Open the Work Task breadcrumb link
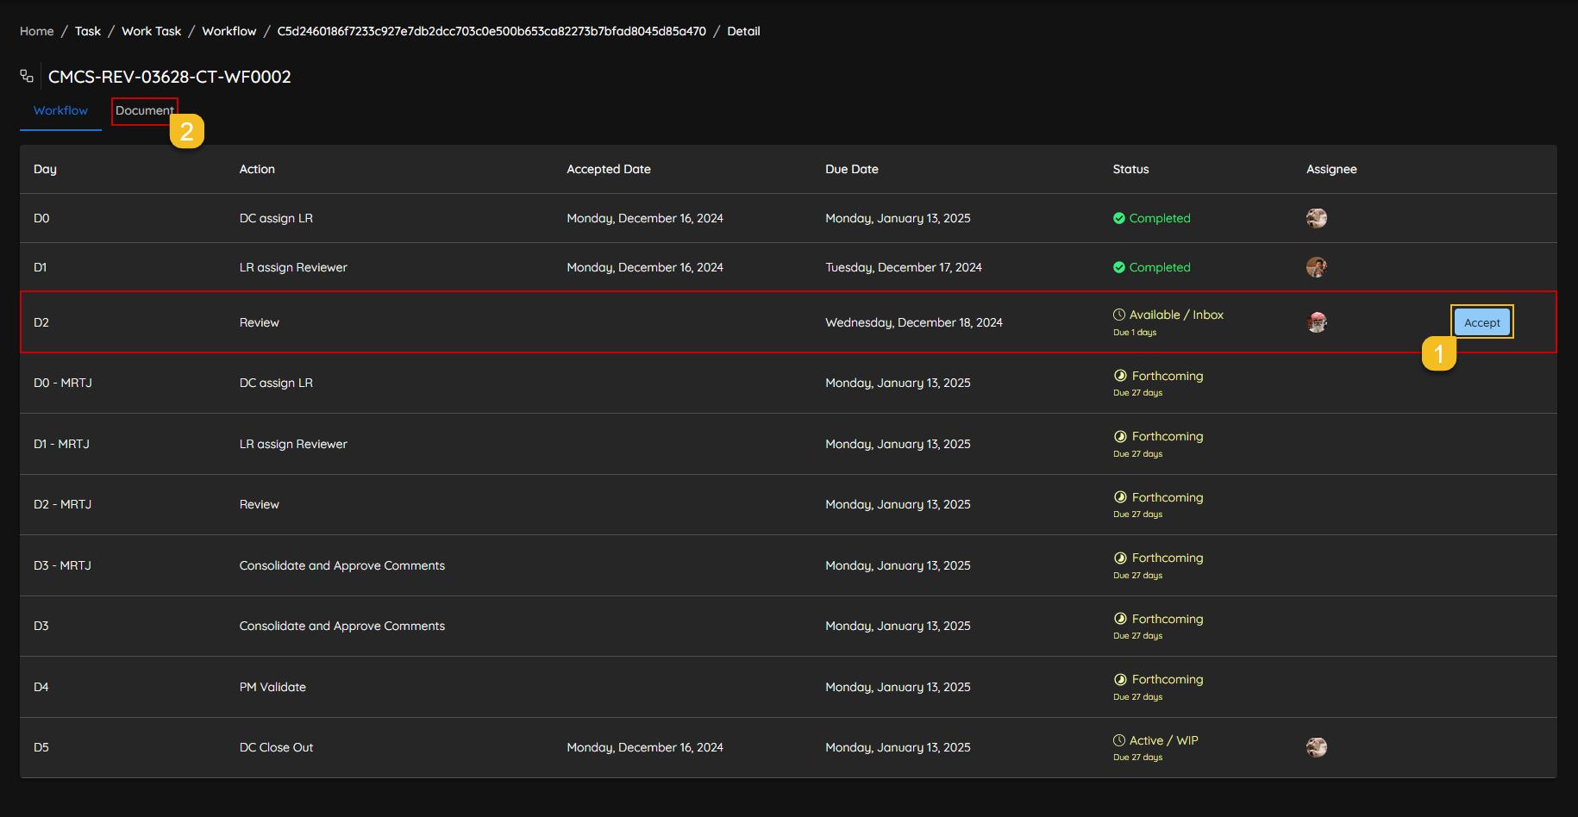 (x=151, y=31)
